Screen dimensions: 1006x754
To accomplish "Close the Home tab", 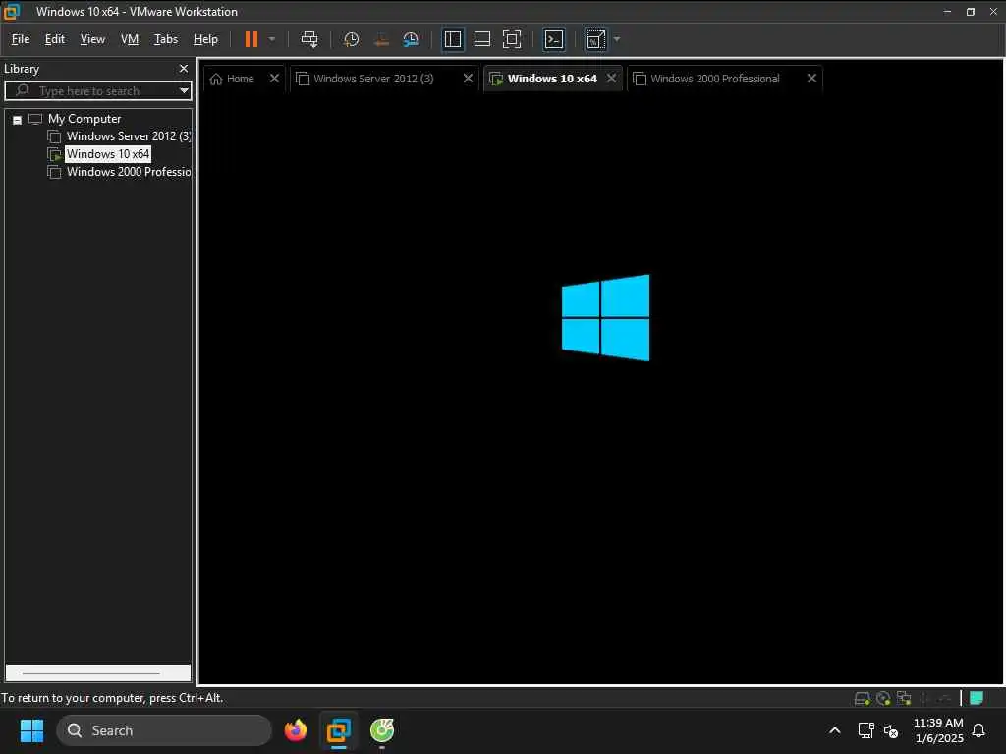I will coord(275,79).
